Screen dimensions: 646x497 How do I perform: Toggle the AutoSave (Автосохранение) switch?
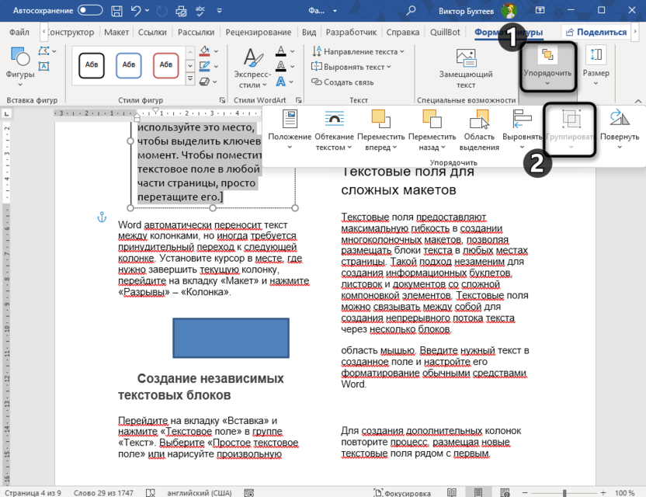[x=90, y=10]
